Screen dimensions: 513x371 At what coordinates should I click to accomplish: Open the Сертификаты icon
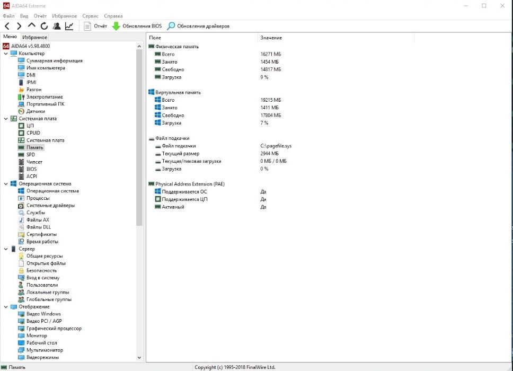tap(21, 234)
